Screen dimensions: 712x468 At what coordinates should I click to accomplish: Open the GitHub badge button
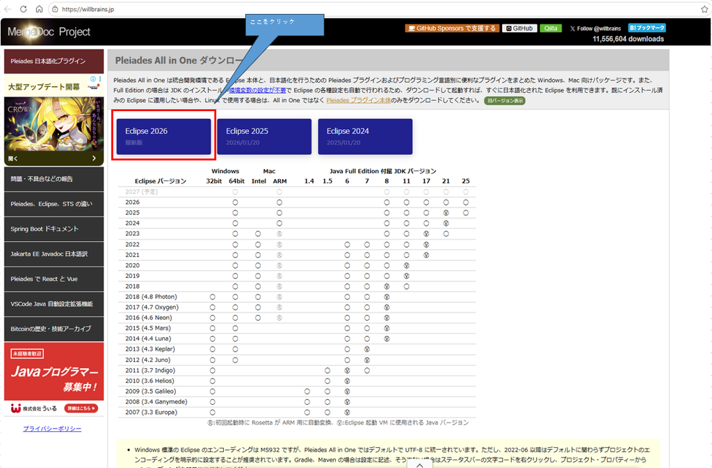[519, 28]
